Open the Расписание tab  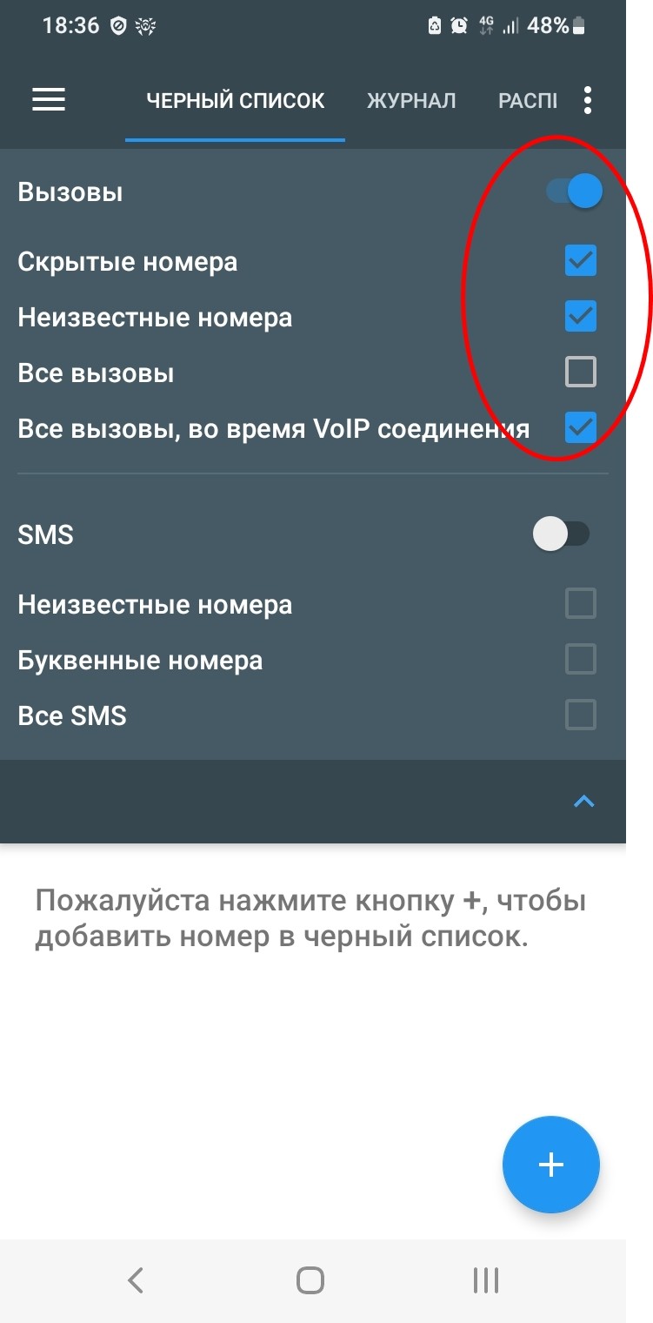pos(528,101)
